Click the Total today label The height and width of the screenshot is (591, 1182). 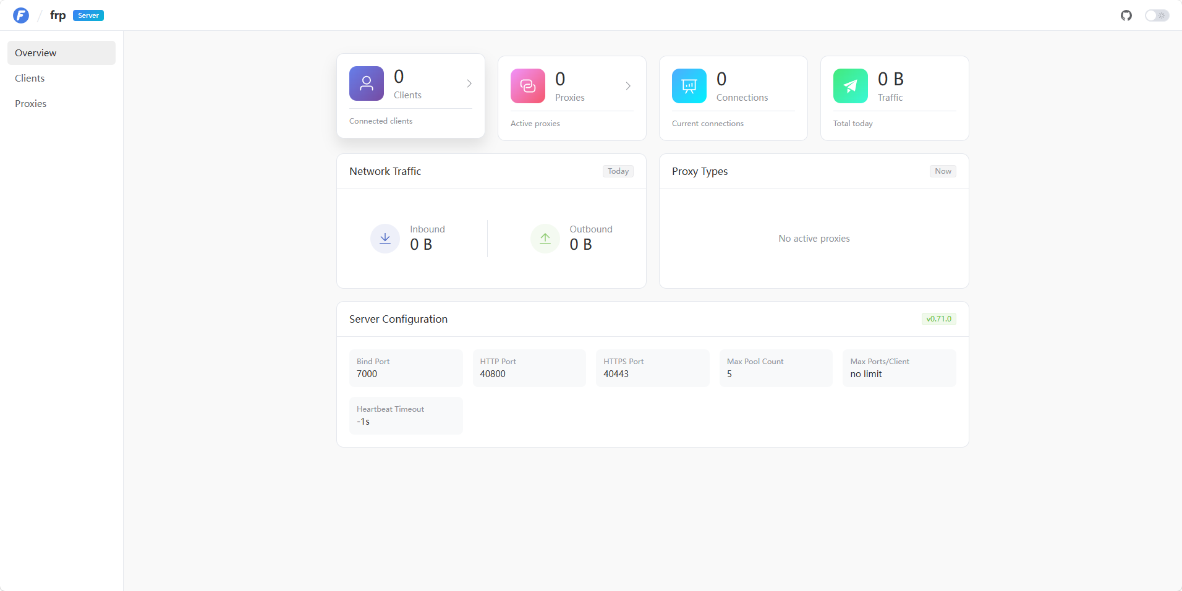coord(853,124)
